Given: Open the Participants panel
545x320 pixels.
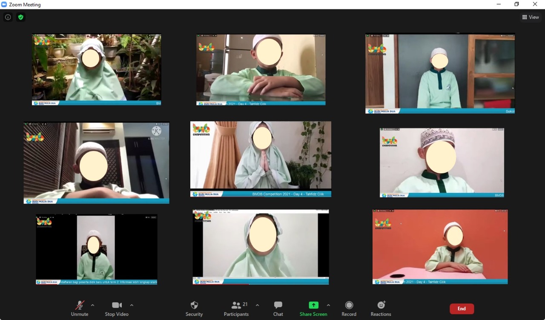Looking at the screenshot, I should (236, 309).
